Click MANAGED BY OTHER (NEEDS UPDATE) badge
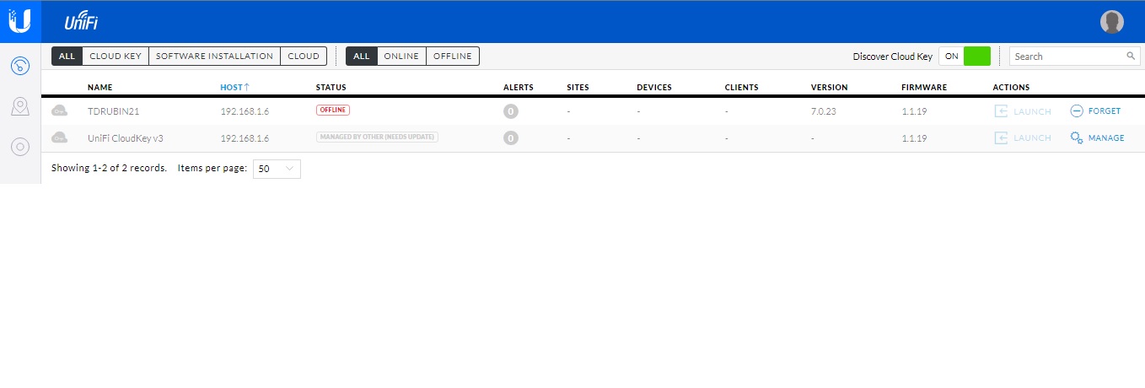 (x=377, y=137)
